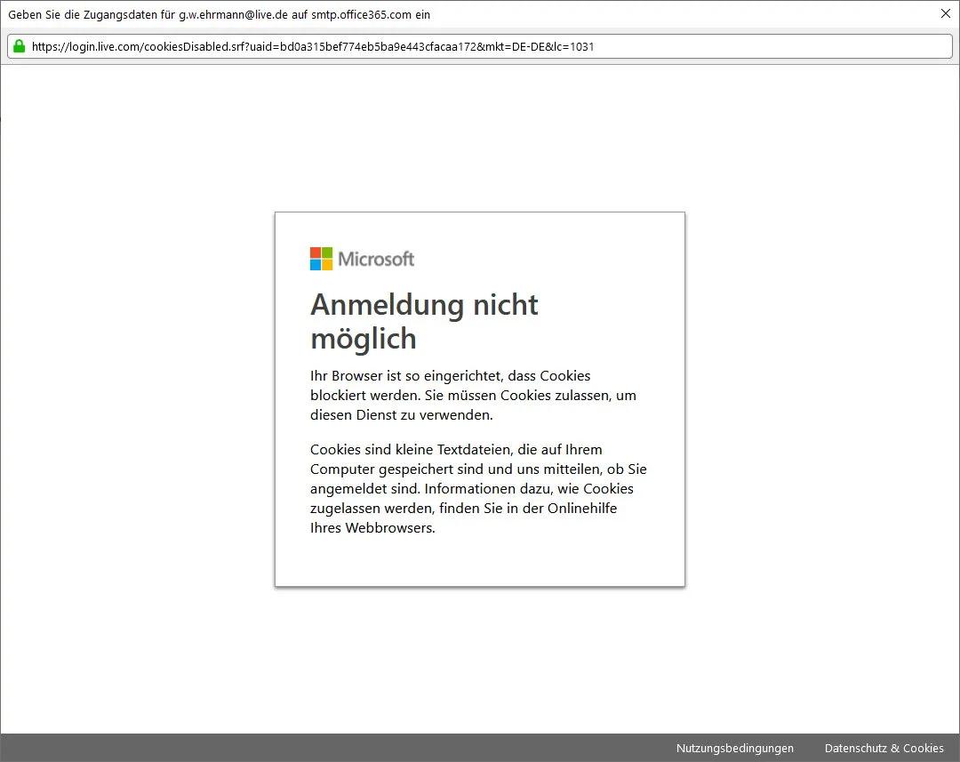Click the word 'möglich' in the heading
The image size is (960, 762).
coord(363,339)
